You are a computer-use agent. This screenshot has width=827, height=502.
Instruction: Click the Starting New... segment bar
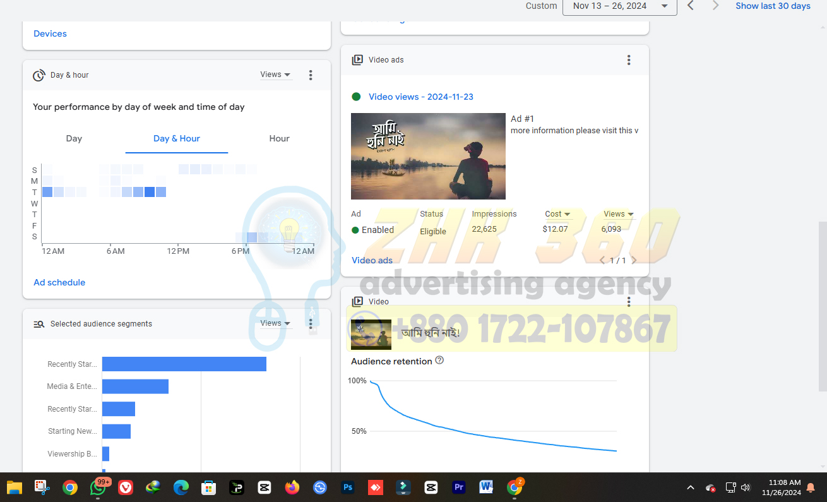point(116,431)
